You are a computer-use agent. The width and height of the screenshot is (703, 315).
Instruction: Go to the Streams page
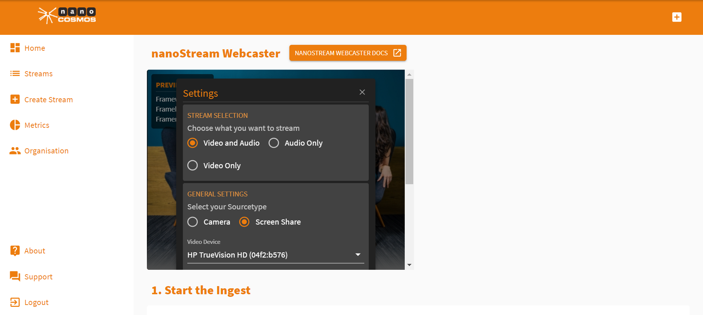pos(39,73)
